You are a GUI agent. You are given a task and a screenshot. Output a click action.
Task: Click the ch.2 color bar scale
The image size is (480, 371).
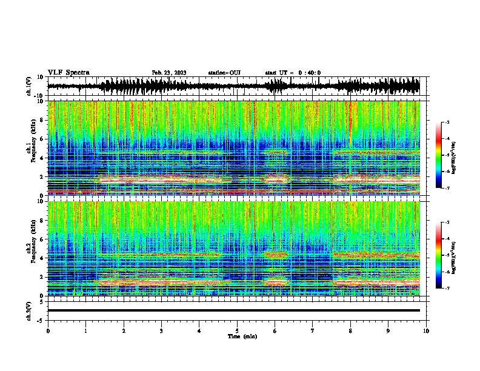(439, 255)
